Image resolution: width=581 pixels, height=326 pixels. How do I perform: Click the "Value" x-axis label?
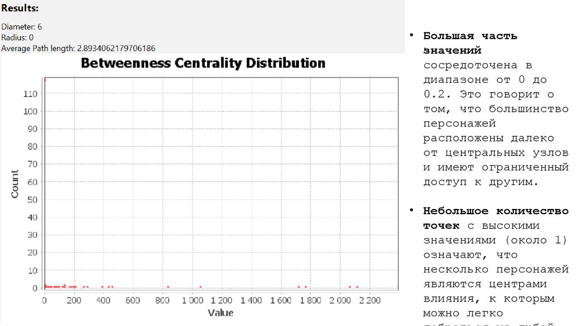pos(220,312)
